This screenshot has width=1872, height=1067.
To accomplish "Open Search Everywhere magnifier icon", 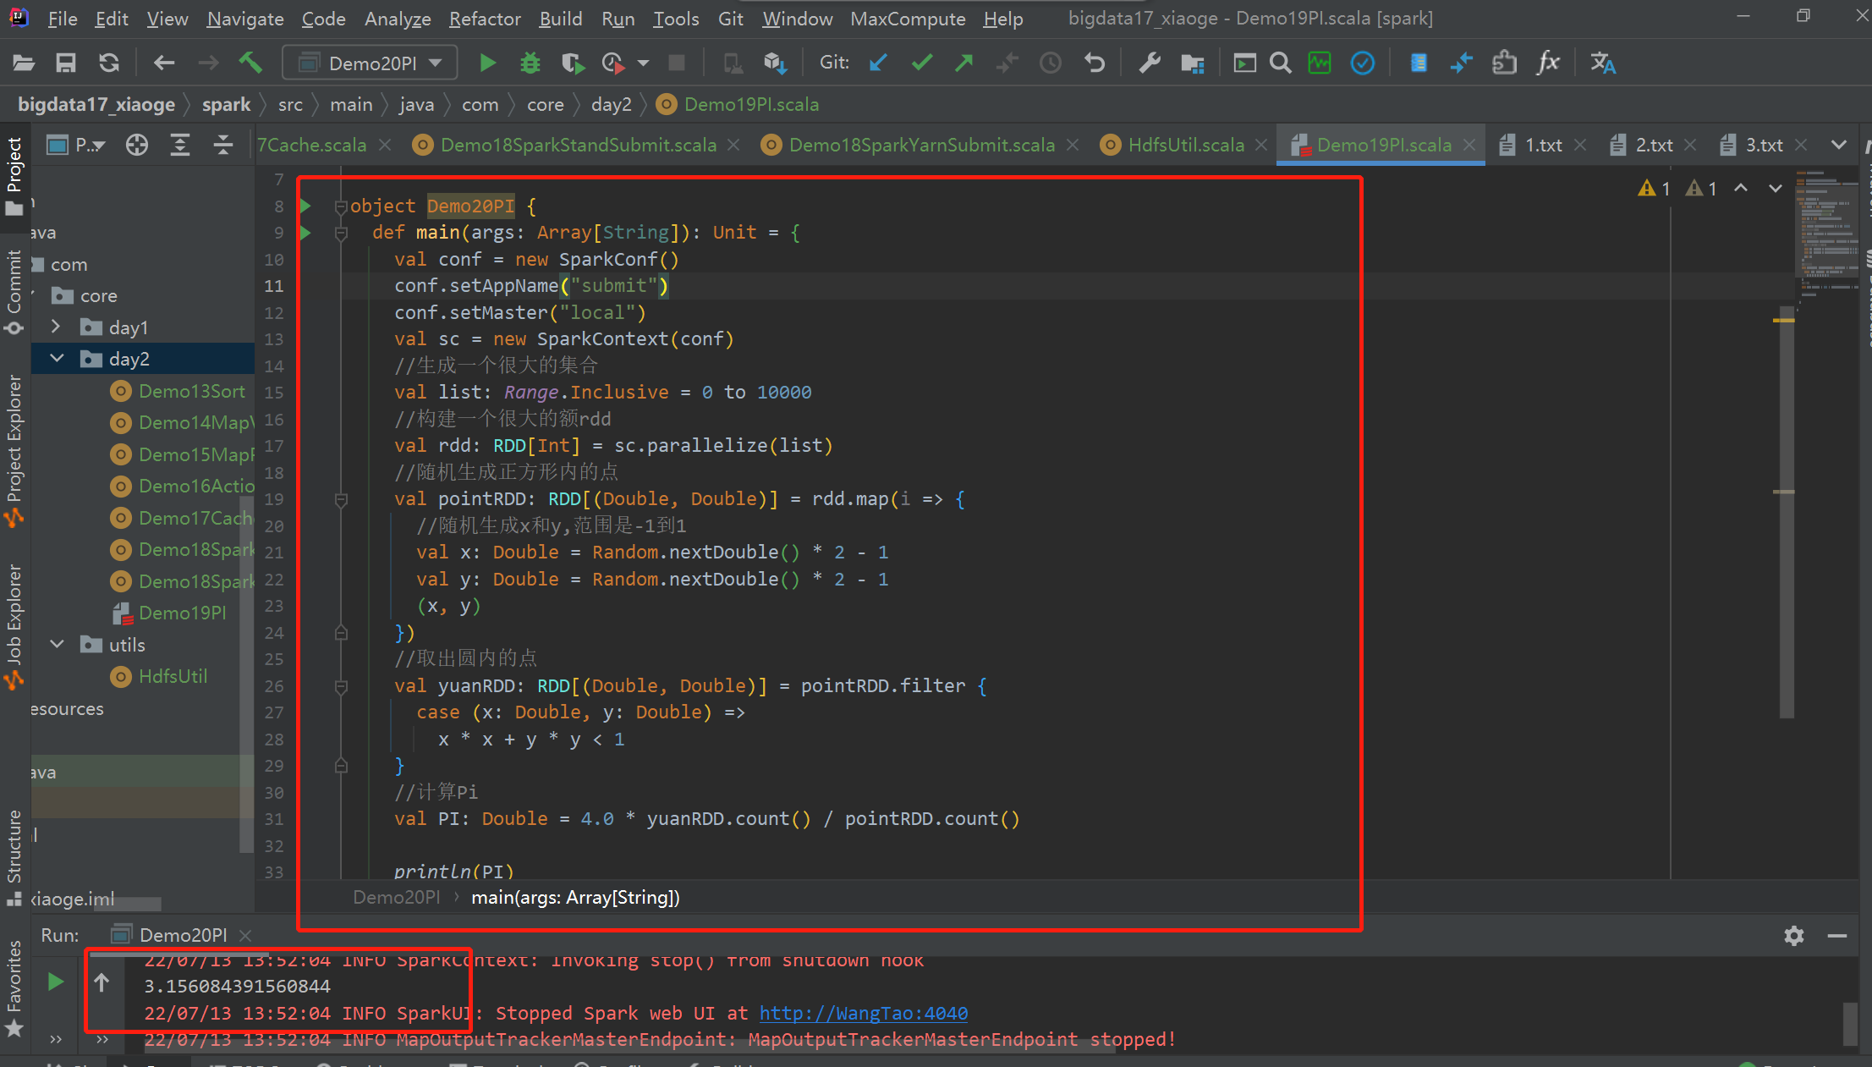I will click(x=1281, y=63).
